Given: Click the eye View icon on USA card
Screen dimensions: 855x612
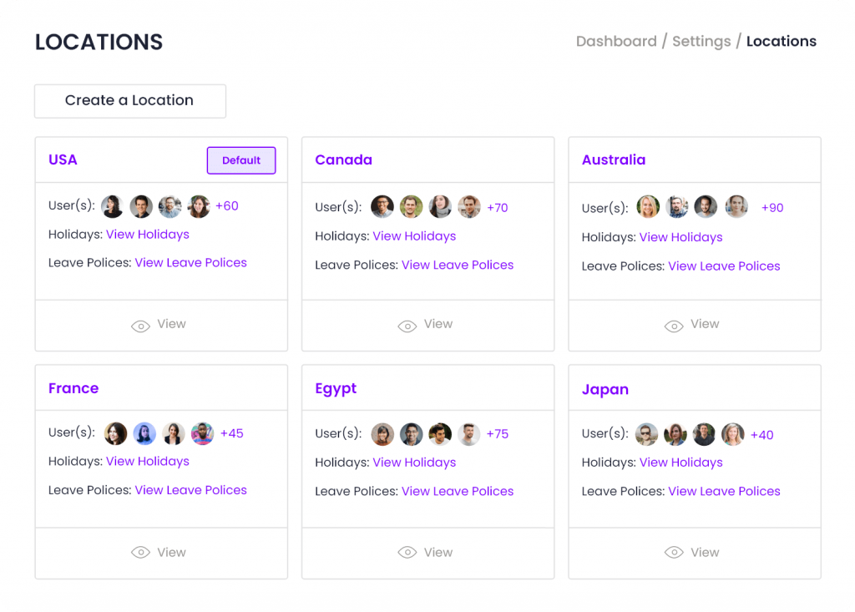Looking at the screenshot, I should (140, 326).
